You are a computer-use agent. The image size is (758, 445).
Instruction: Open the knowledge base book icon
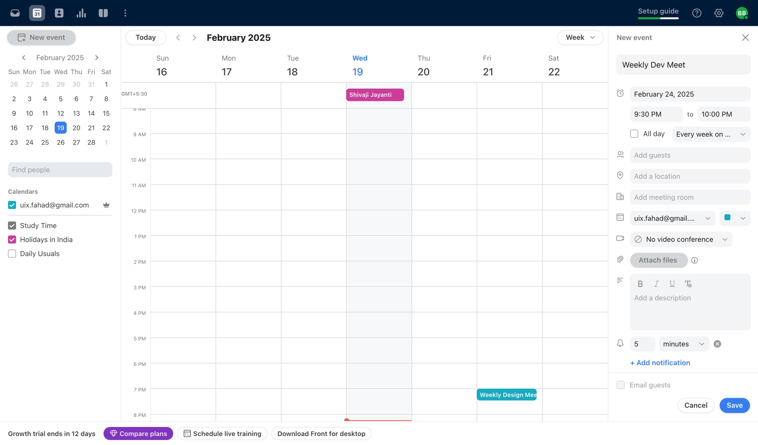pos(103,13)
